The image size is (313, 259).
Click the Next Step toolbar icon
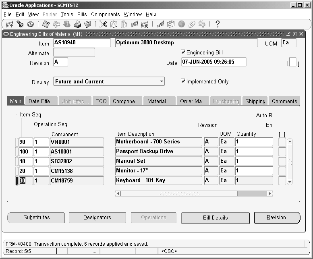[x=56, y=24]
